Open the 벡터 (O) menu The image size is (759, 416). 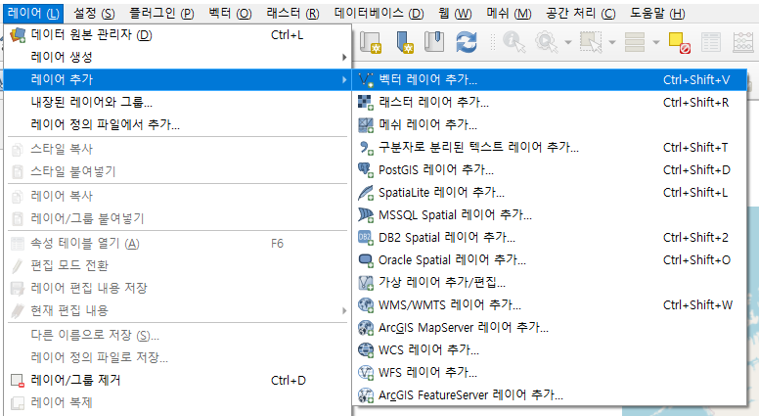coord(230,13)
